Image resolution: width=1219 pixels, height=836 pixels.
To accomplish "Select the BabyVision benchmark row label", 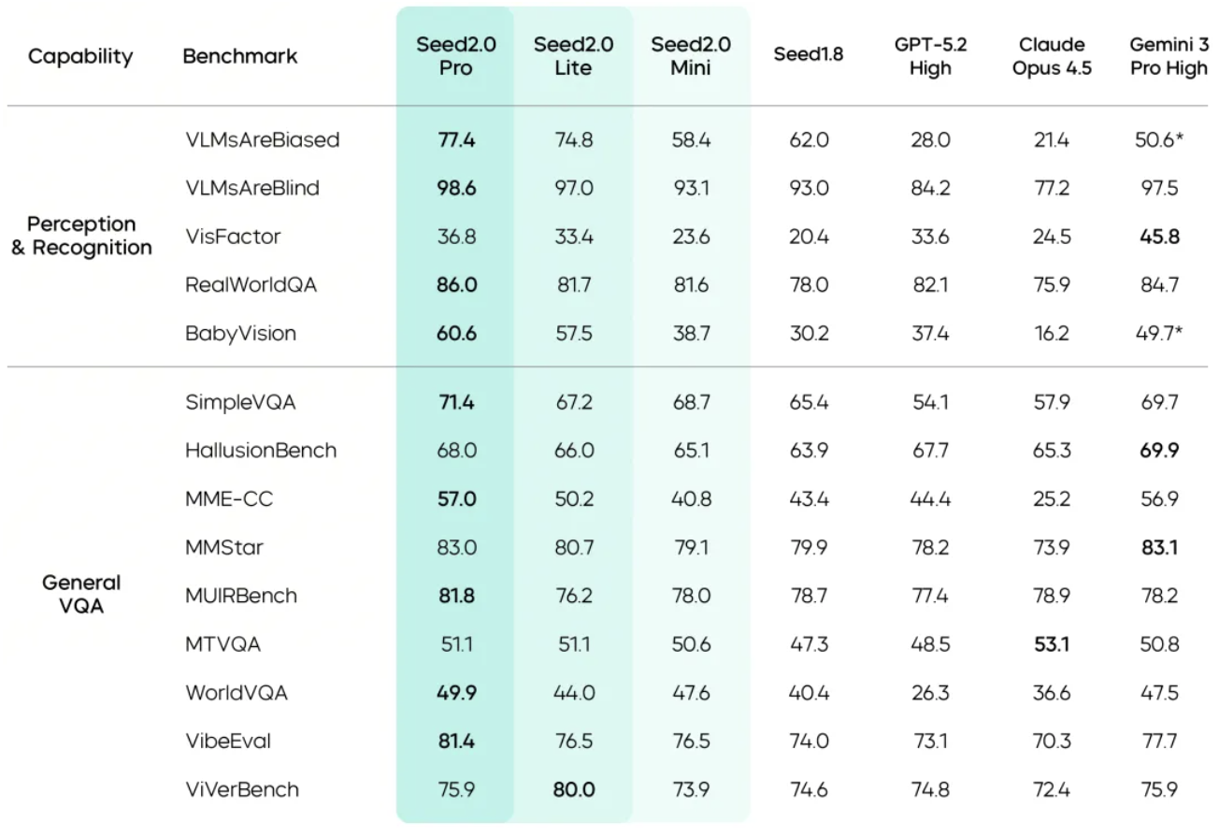I will click(240, 334).
